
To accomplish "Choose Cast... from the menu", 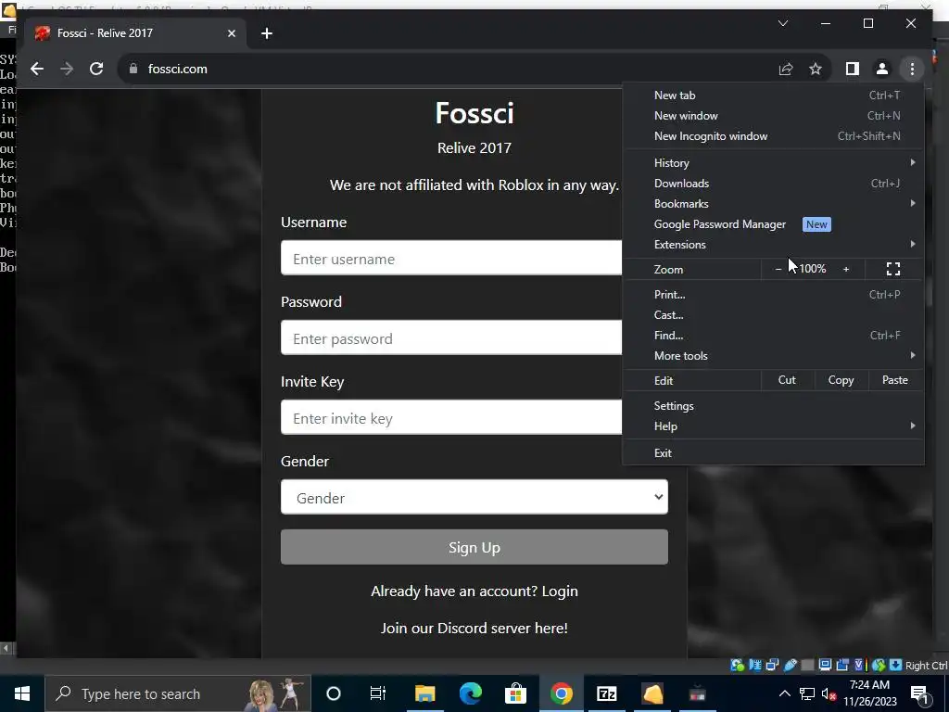I will pos(774,315).
